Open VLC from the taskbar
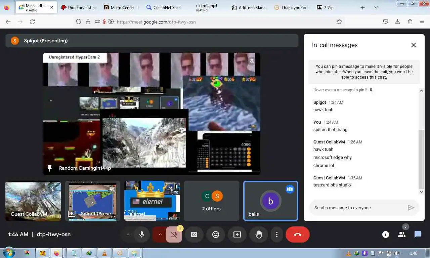Image resolution: width=430 pixels, height=258 pixels. (104, 253)
